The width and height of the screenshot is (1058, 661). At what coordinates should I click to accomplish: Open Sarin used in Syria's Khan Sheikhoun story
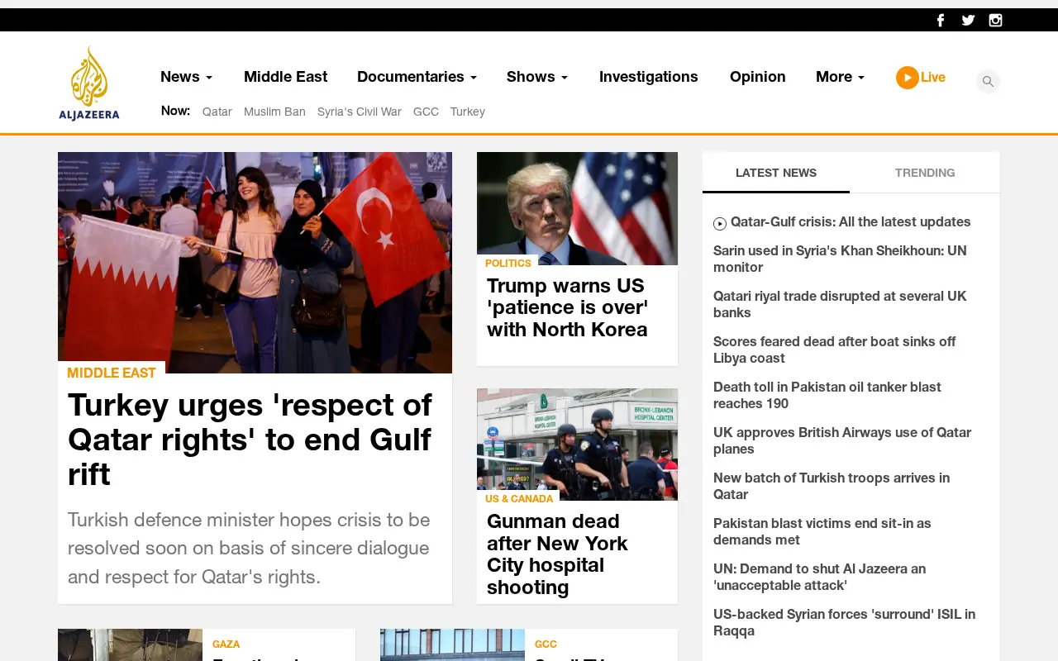tap(840, 259)
